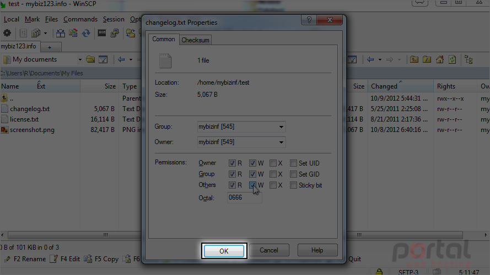The height and width of the screenshot is (275, 490).
Task: Enable Set UID checkbox
Action: coord(293,163)
